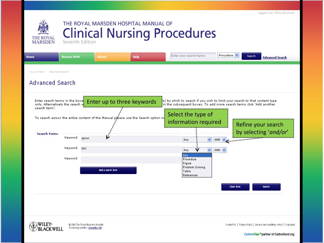Click the Search button below the form
The height and width of the screenshot is (243, 324).
[266, 187]
